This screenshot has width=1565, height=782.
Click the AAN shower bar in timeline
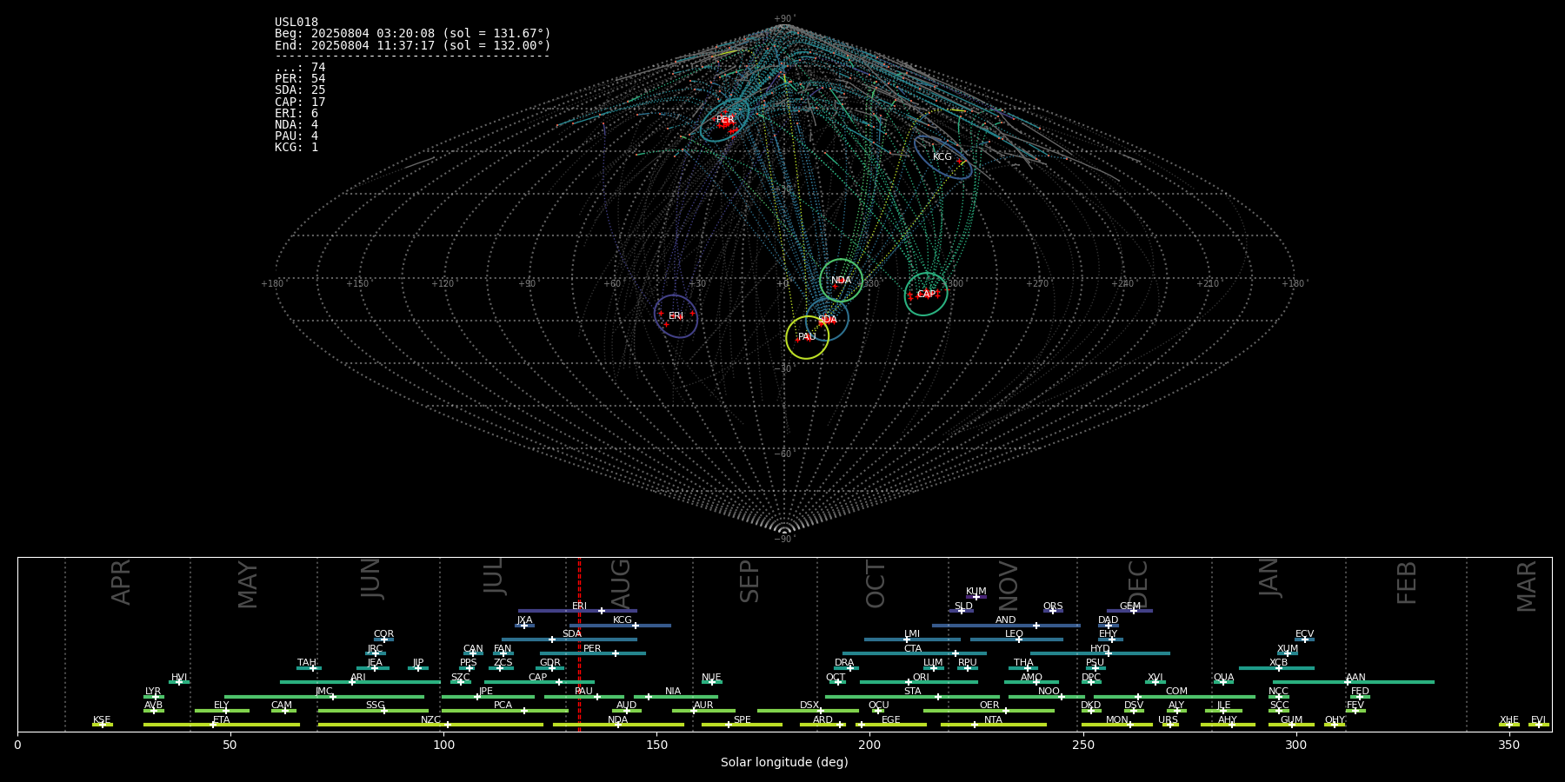click(x=1354, y=682)
